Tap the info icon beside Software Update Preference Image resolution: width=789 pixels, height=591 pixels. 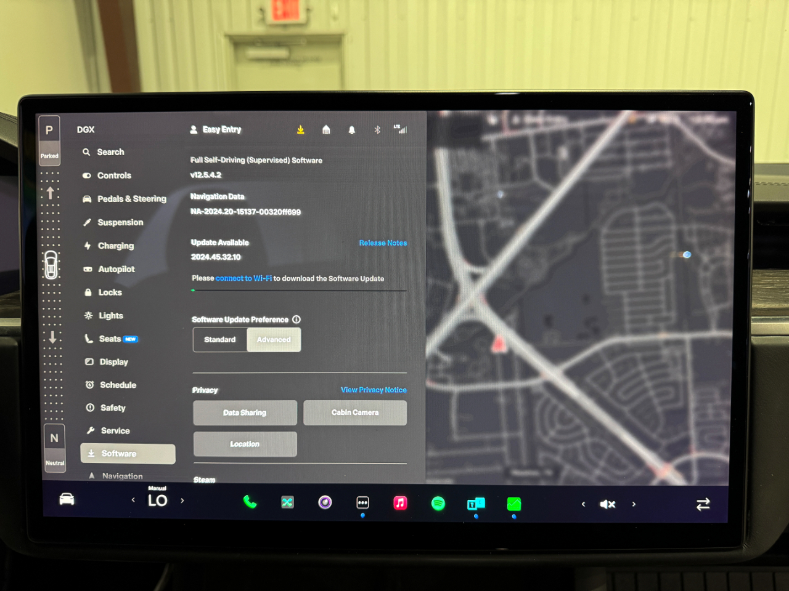tap(296, 320)
